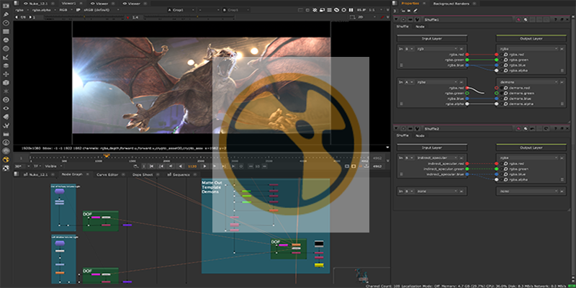Click Shuffle1 help question mark icon
Screen dimensions: 576x288
(555, 20)
